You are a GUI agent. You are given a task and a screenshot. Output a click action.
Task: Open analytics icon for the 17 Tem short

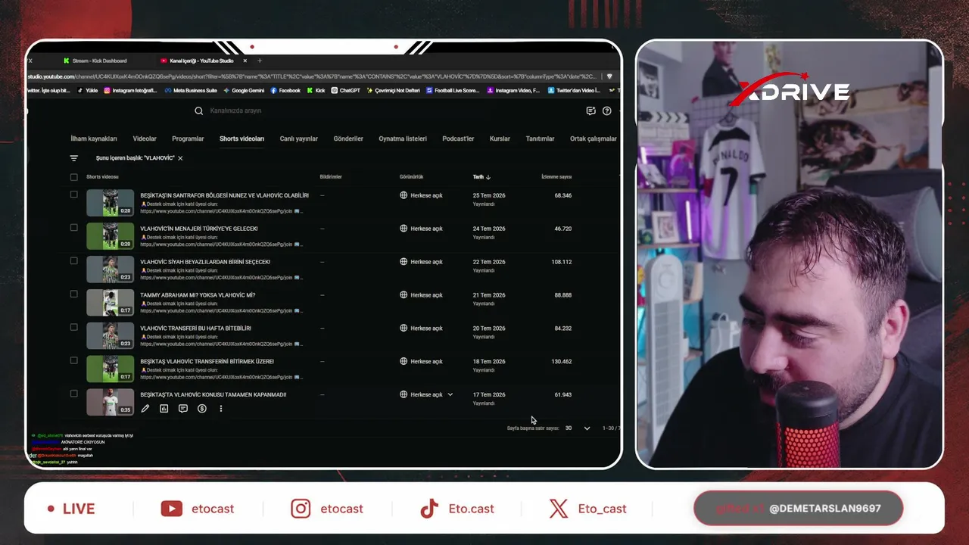coord(164,409)
